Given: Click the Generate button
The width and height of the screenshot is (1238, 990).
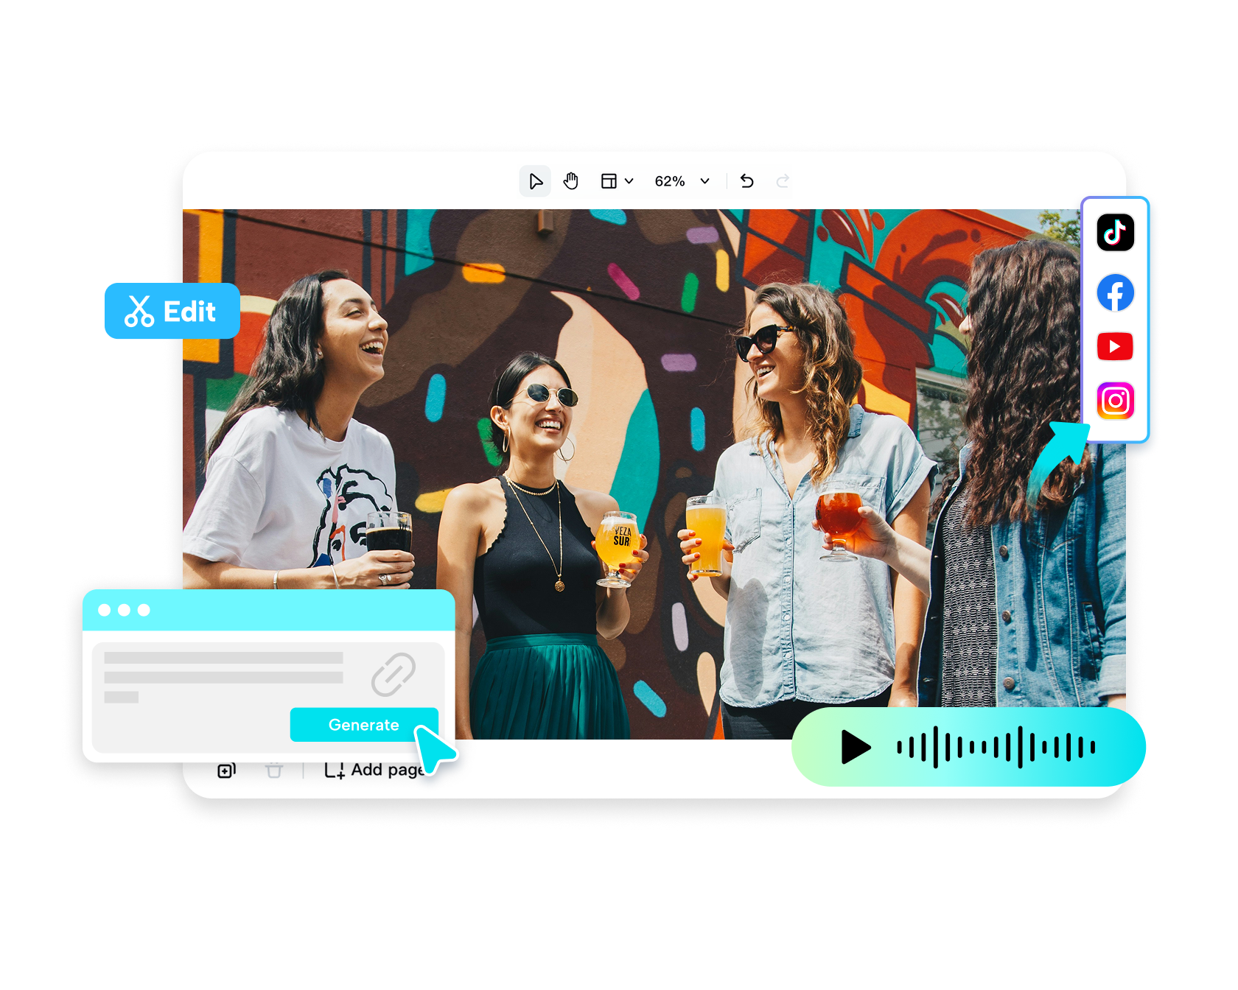Looking at the screenshot, I should [364, 724].
